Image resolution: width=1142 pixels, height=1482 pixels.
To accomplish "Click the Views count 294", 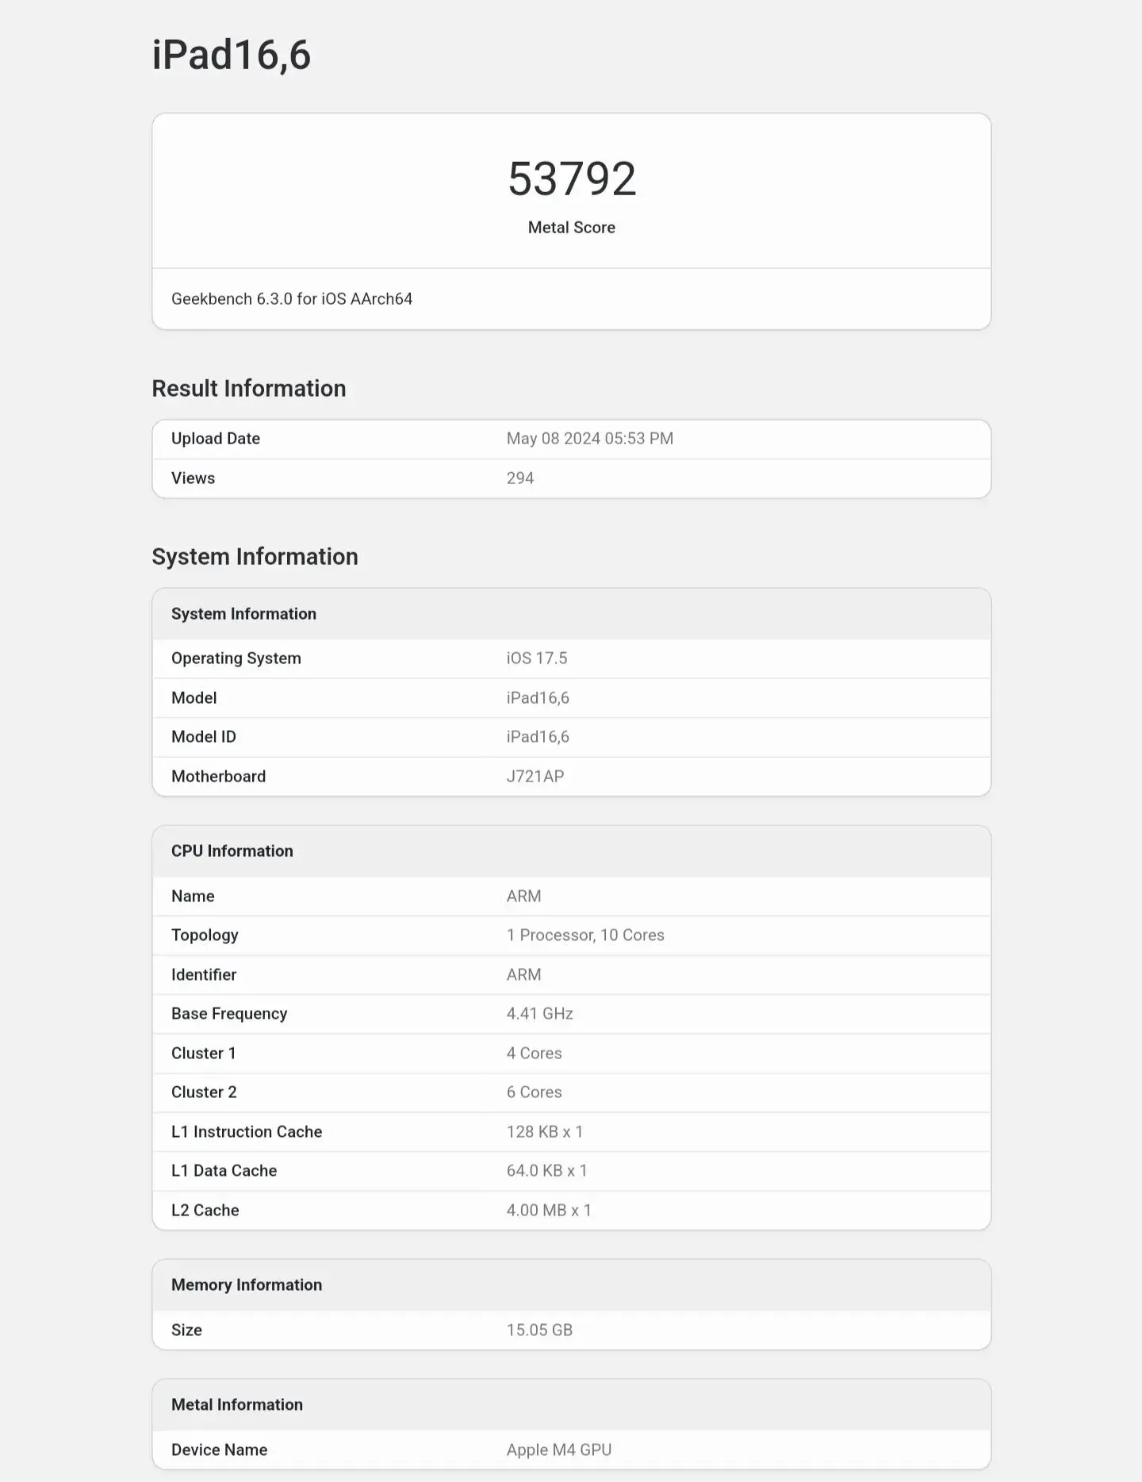I will (x=520, y=478).
